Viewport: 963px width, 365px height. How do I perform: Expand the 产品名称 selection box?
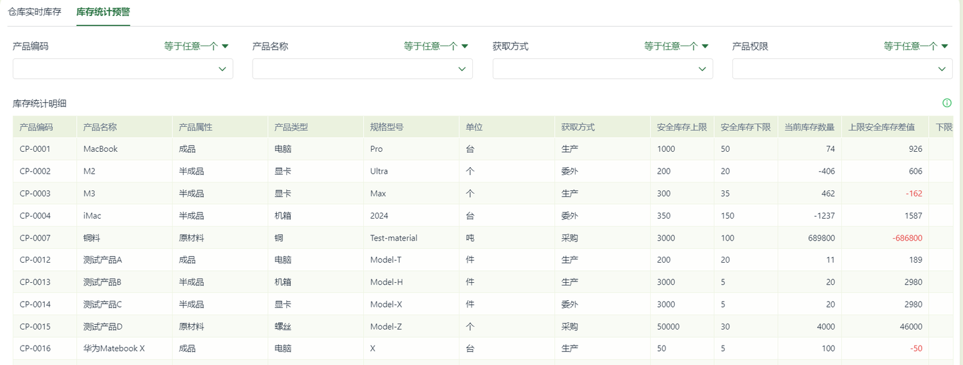(x=362, y=69)
